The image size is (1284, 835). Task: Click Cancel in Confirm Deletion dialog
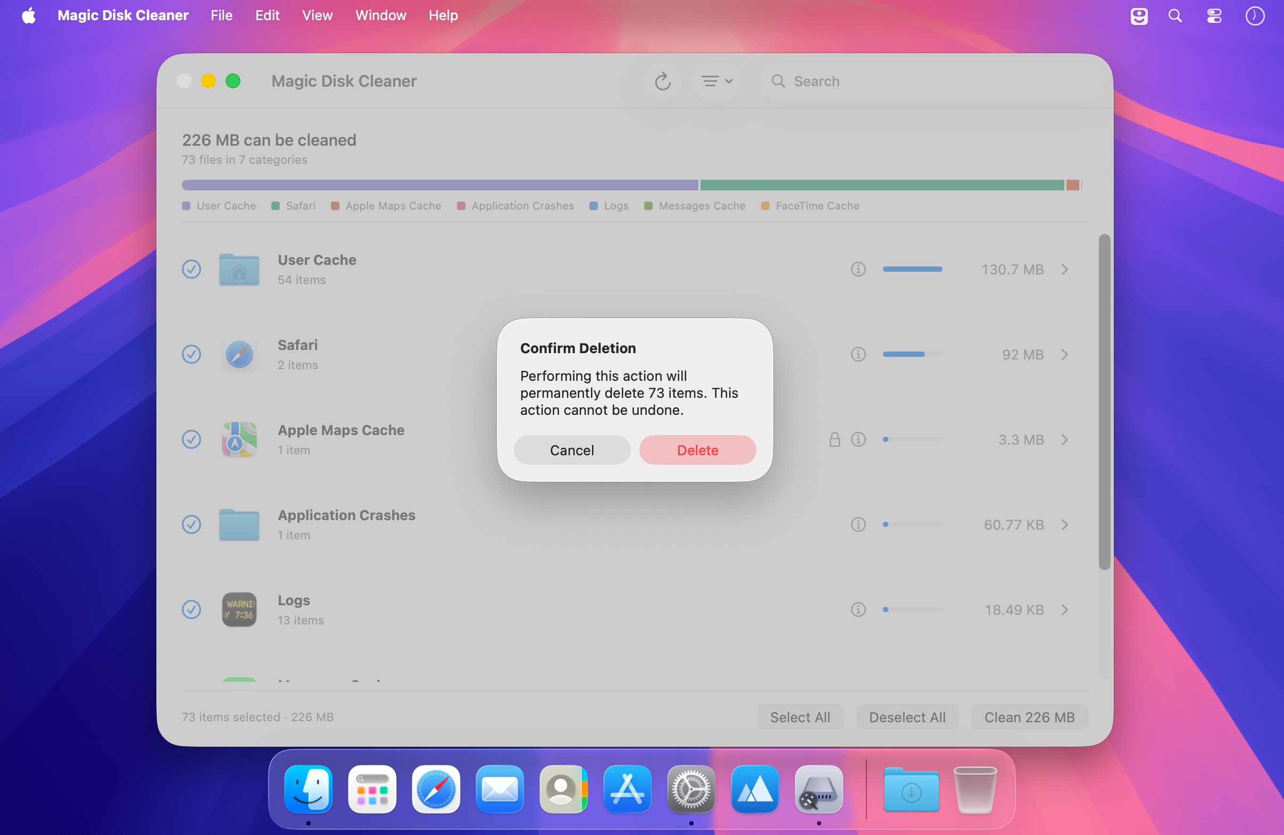pos(572,450)
